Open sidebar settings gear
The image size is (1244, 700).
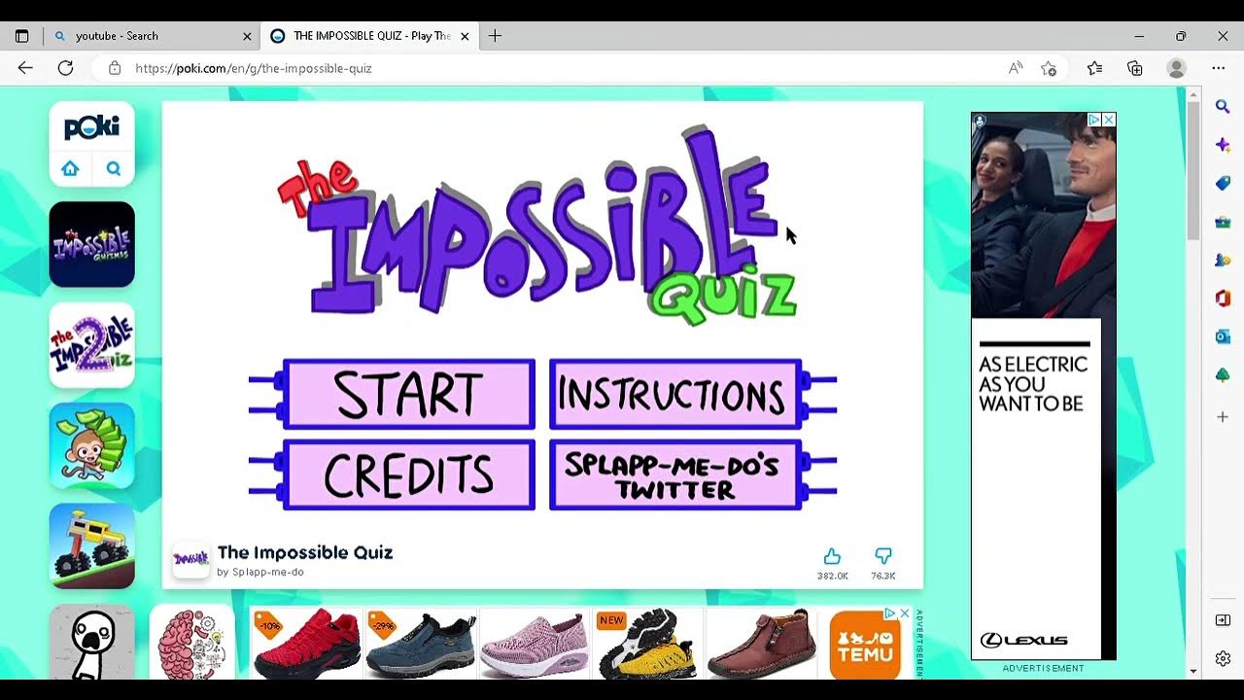tap(1223, 658)
